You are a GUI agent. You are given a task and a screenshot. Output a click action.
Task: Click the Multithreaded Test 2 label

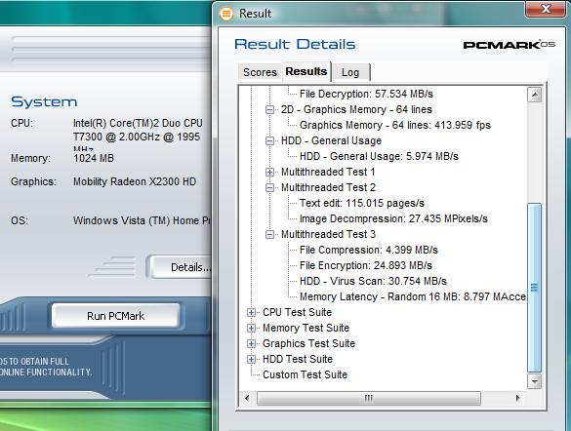(328, 187)
